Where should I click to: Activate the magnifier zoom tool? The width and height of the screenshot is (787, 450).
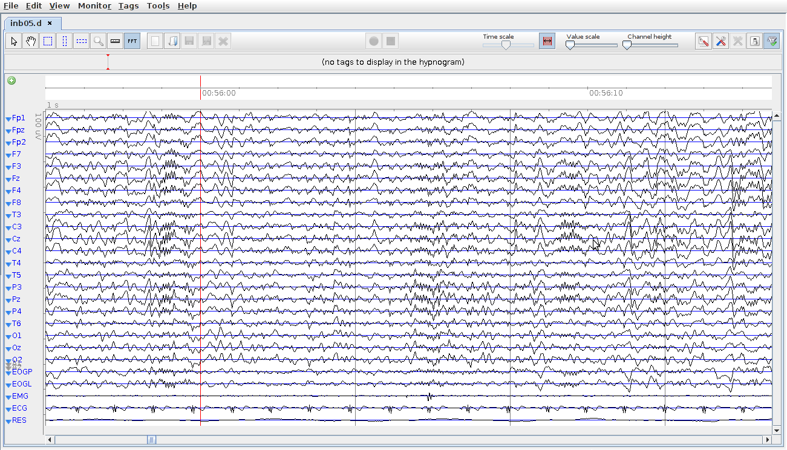click(x=99, y=41)
